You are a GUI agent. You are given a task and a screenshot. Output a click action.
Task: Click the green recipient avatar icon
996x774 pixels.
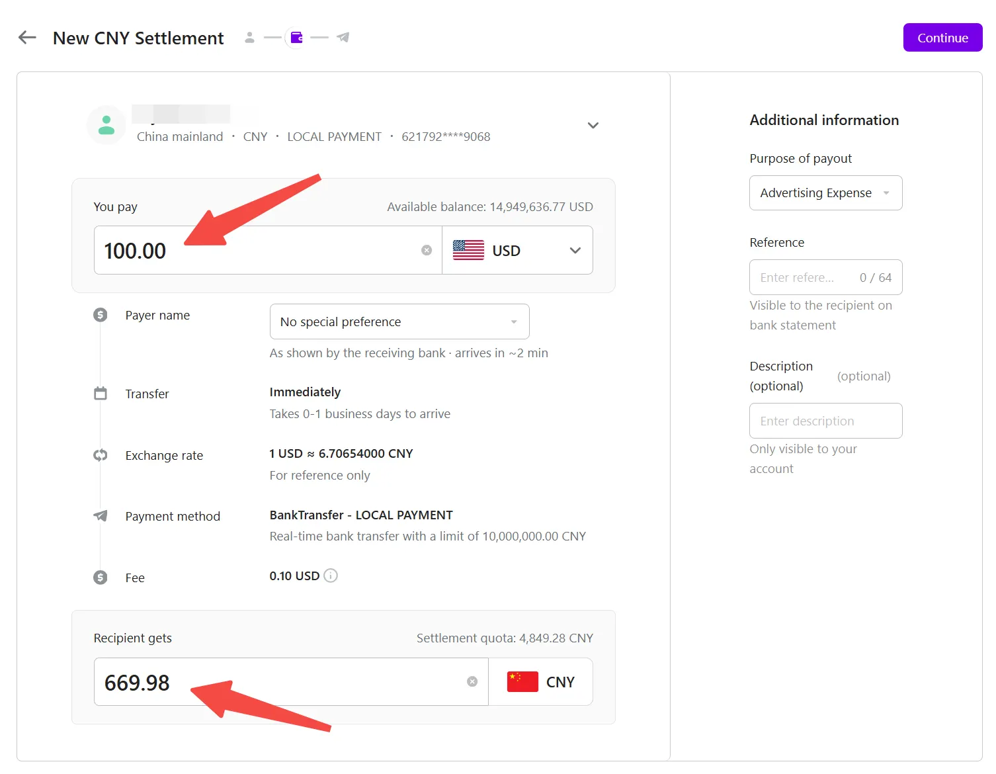click(106, 125)
